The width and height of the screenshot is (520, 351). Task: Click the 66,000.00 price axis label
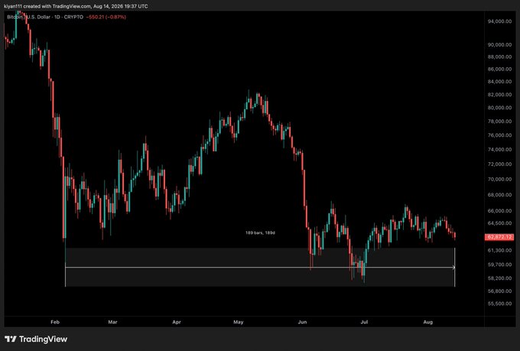(499, 210)
